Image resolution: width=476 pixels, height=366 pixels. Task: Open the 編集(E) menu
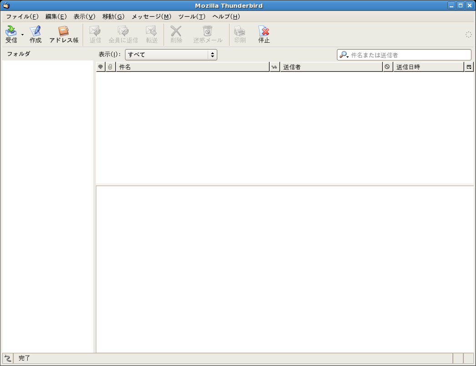click(56, 16)
